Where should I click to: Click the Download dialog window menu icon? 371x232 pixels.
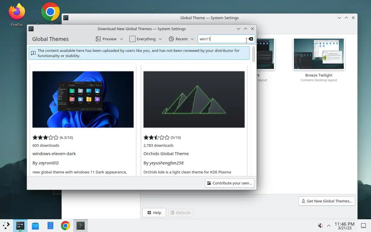[x=31, y=29]
